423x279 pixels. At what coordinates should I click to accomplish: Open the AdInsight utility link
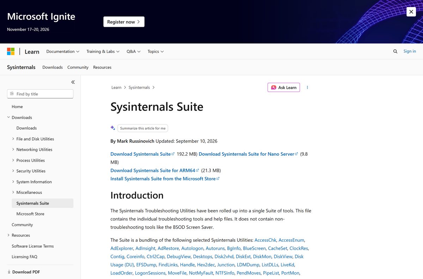(145, 248)
